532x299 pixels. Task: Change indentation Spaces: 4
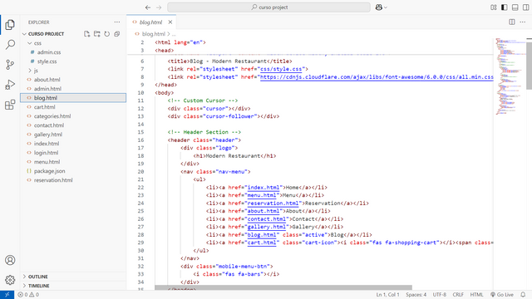click(x=416, y=295)
